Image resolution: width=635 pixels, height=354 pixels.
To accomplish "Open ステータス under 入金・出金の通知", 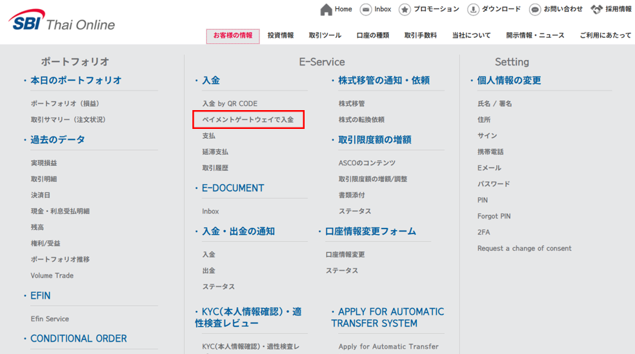I will (219, 287).
